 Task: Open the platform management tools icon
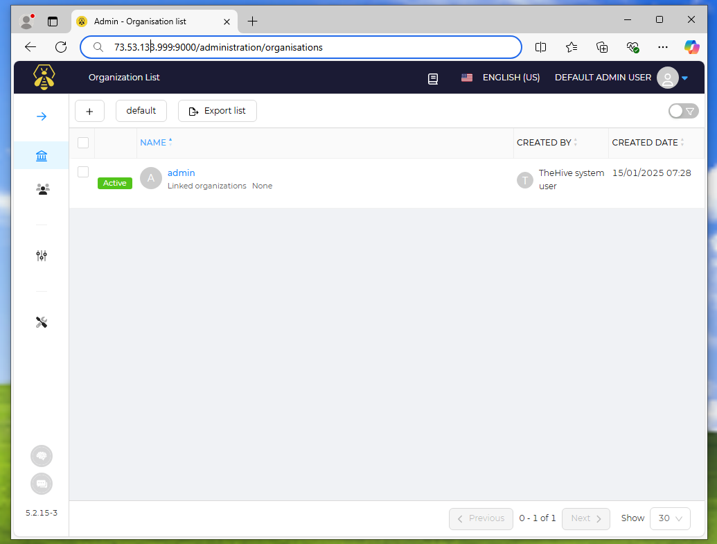pos(42,322)
